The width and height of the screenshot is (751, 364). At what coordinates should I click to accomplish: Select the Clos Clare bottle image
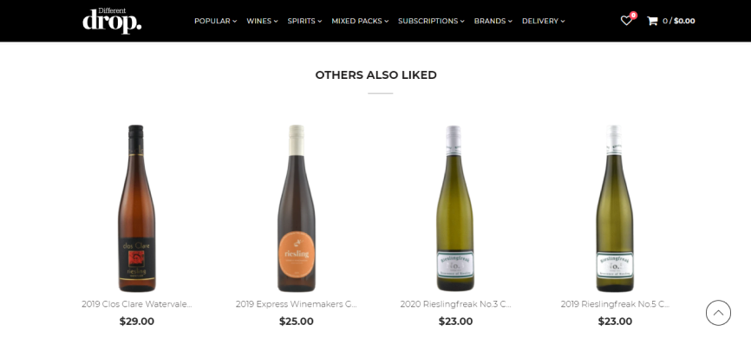137,208
